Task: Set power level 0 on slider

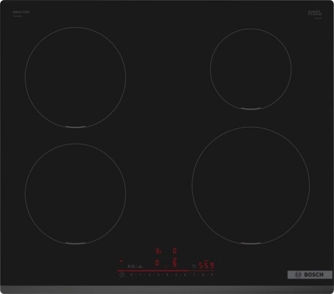Action: [131, 275]
